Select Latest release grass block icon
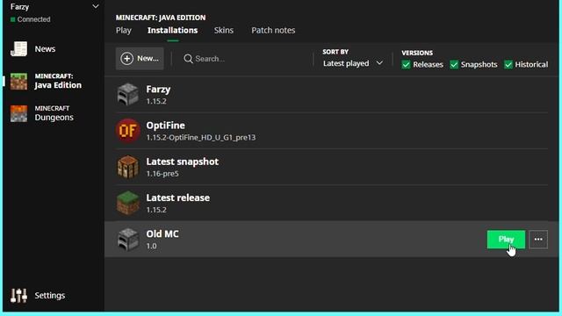The image size is (562, 316). coord(128,203)
